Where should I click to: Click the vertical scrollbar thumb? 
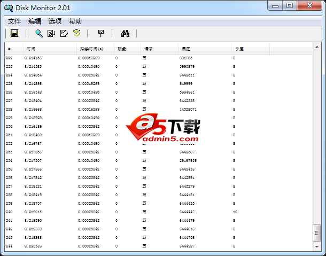(317, 233)
